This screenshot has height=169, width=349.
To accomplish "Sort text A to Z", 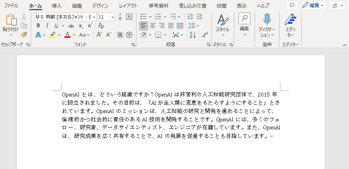I will tap(192, 35).
